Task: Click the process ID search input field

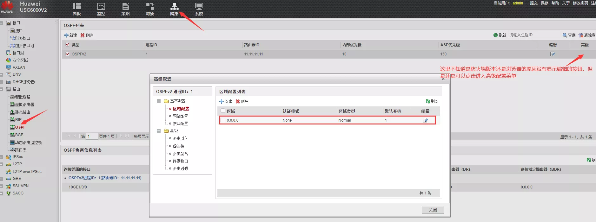Action: (533, 35)
